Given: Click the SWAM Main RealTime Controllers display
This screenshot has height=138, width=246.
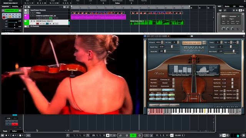Looking at the screenshot, I should click(x=181, y=69).
